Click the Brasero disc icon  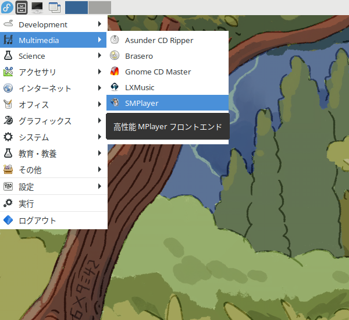coord(115,56)
